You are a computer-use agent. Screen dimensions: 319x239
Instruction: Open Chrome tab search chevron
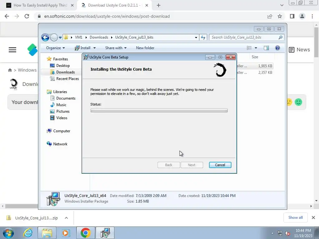pos(282,5)
